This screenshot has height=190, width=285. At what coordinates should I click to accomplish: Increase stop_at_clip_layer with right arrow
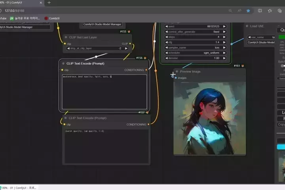point(126,48)
